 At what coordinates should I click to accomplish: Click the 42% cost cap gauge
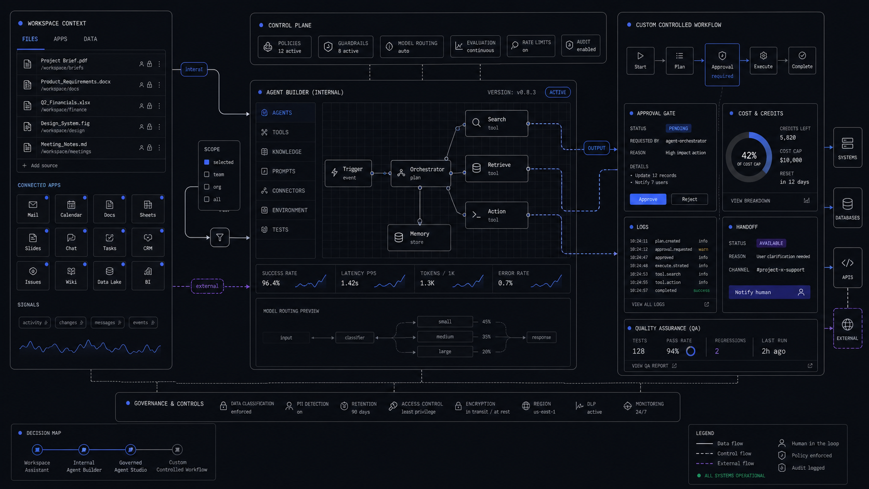pyautogui.click(x=749, y=157)
